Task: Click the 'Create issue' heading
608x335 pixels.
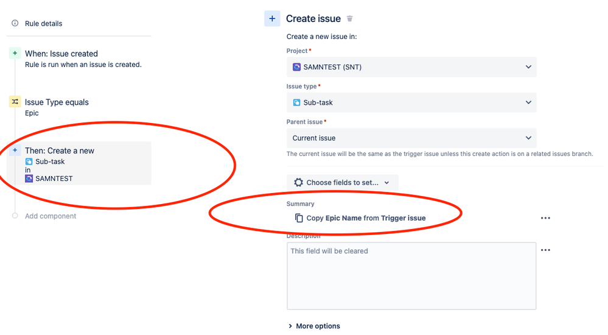Action: (313, 19)
